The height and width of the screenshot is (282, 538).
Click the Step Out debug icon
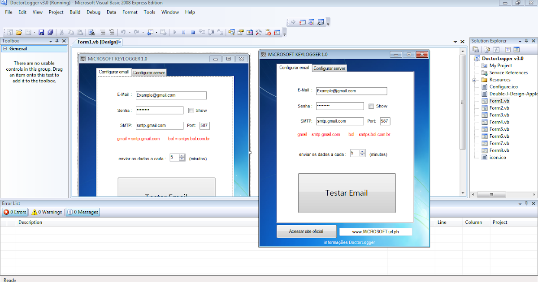point(220,32)
